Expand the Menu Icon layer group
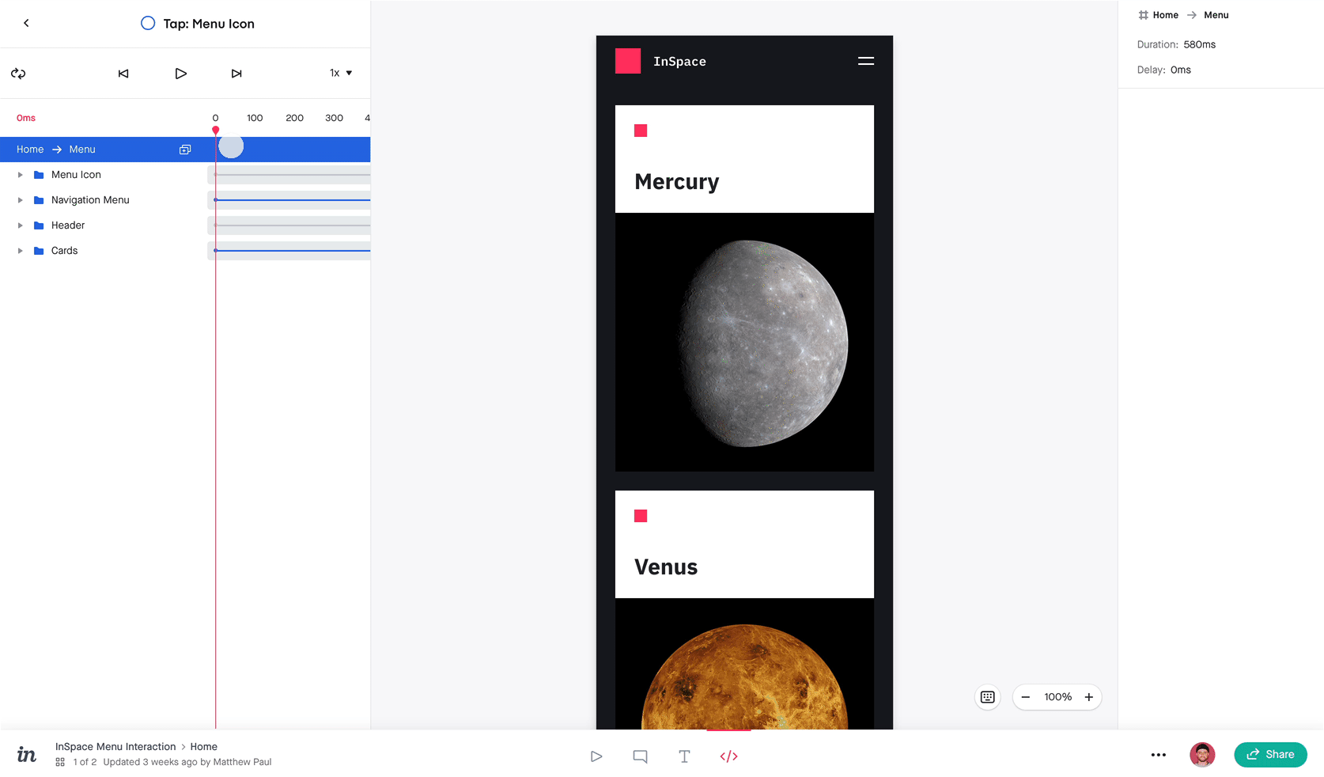This screenshot has width=1324, height=777. point(21,175)
